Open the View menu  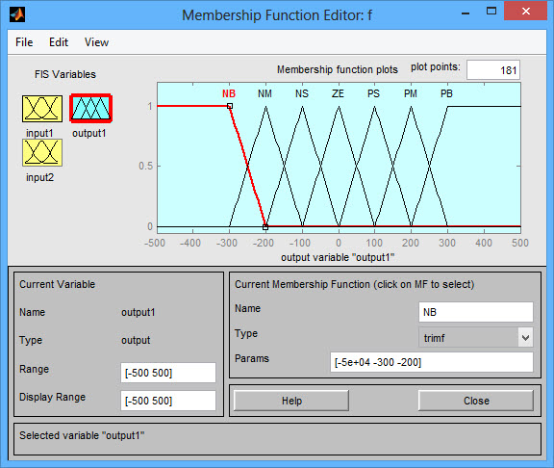[96, 42]
